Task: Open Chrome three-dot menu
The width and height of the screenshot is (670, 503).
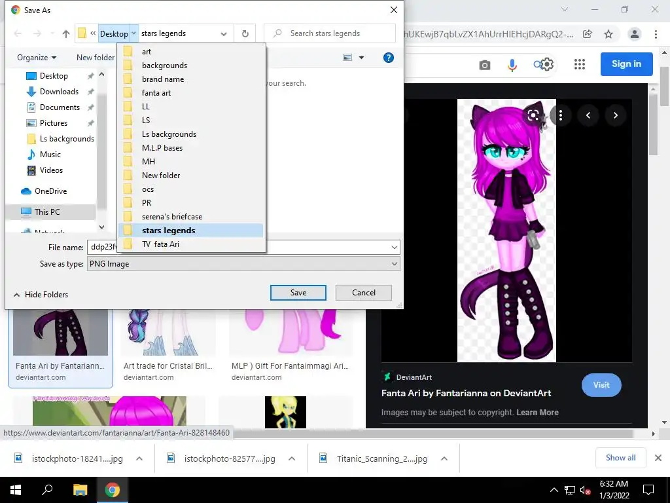Action: (656, 34)
